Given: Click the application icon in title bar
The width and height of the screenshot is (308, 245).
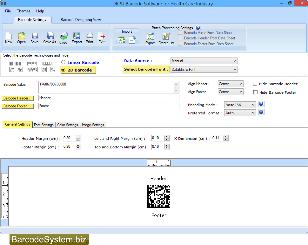Looking at the screenshot, I should pos(3,3).
